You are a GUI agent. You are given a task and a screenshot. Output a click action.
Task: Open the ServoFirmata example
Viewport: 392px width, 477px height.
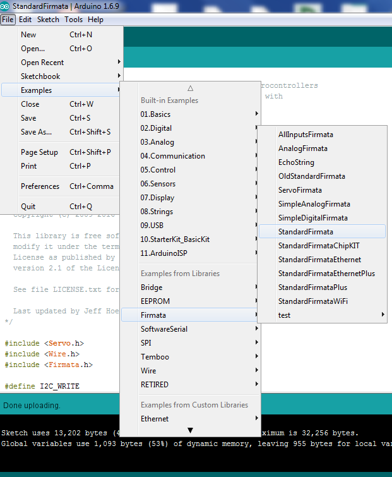(322, 190)
